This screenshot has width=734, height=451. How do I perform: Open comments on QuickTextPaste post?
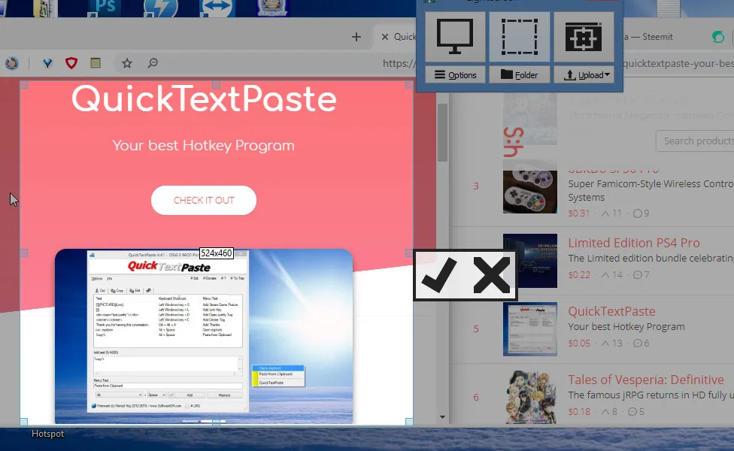coord(641,343)
